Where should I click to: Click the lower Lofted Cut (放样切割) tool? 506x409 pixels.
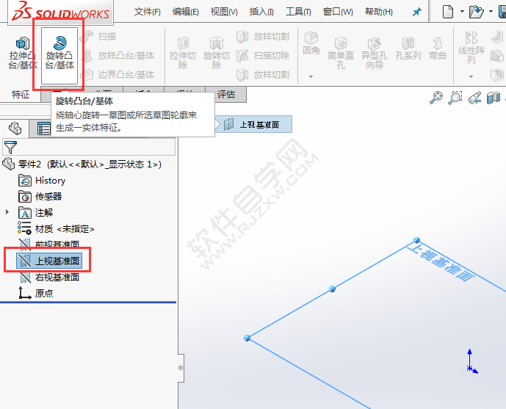coord(263,75)
